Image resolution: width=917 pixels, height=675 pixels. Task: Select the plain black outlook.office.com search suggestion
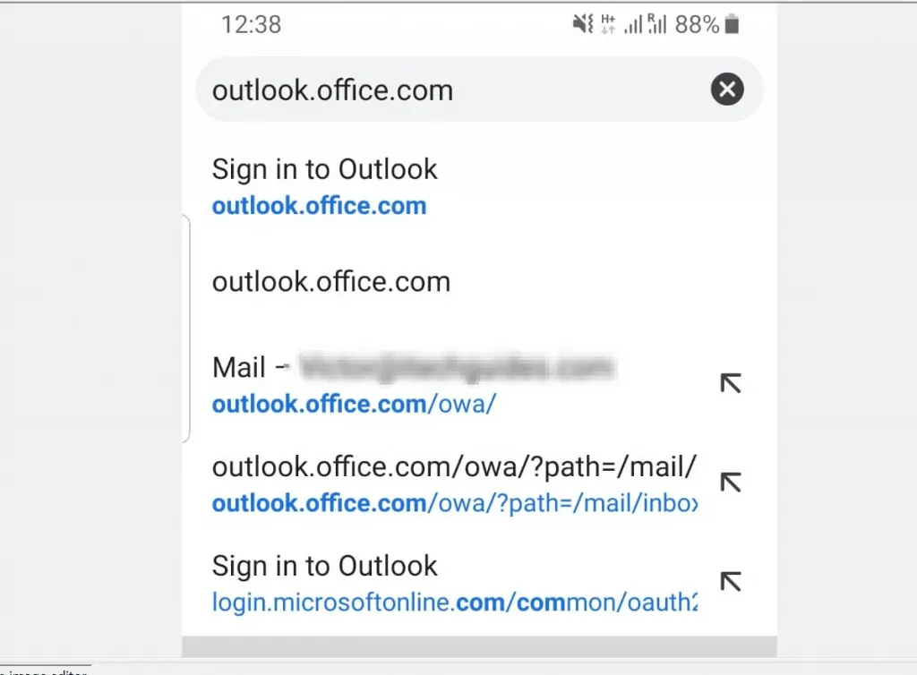tap(331, 282)
